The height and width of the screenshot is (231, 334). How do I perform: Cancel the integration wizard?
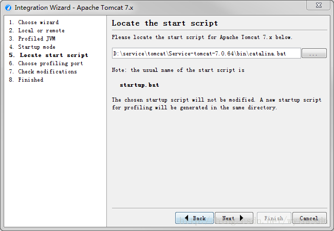(309, 218)
